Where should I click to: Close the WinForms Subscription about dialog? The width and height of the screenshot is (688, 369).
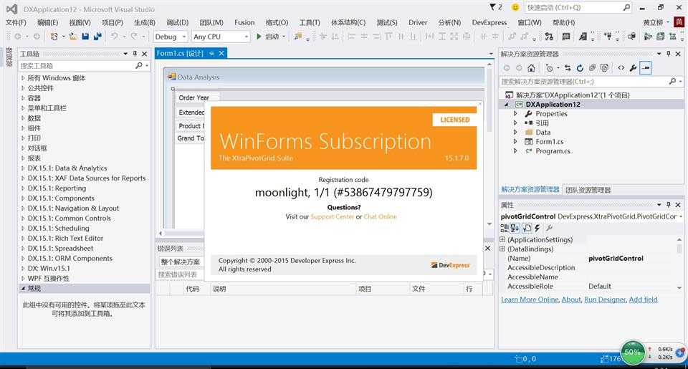[480, 104]
